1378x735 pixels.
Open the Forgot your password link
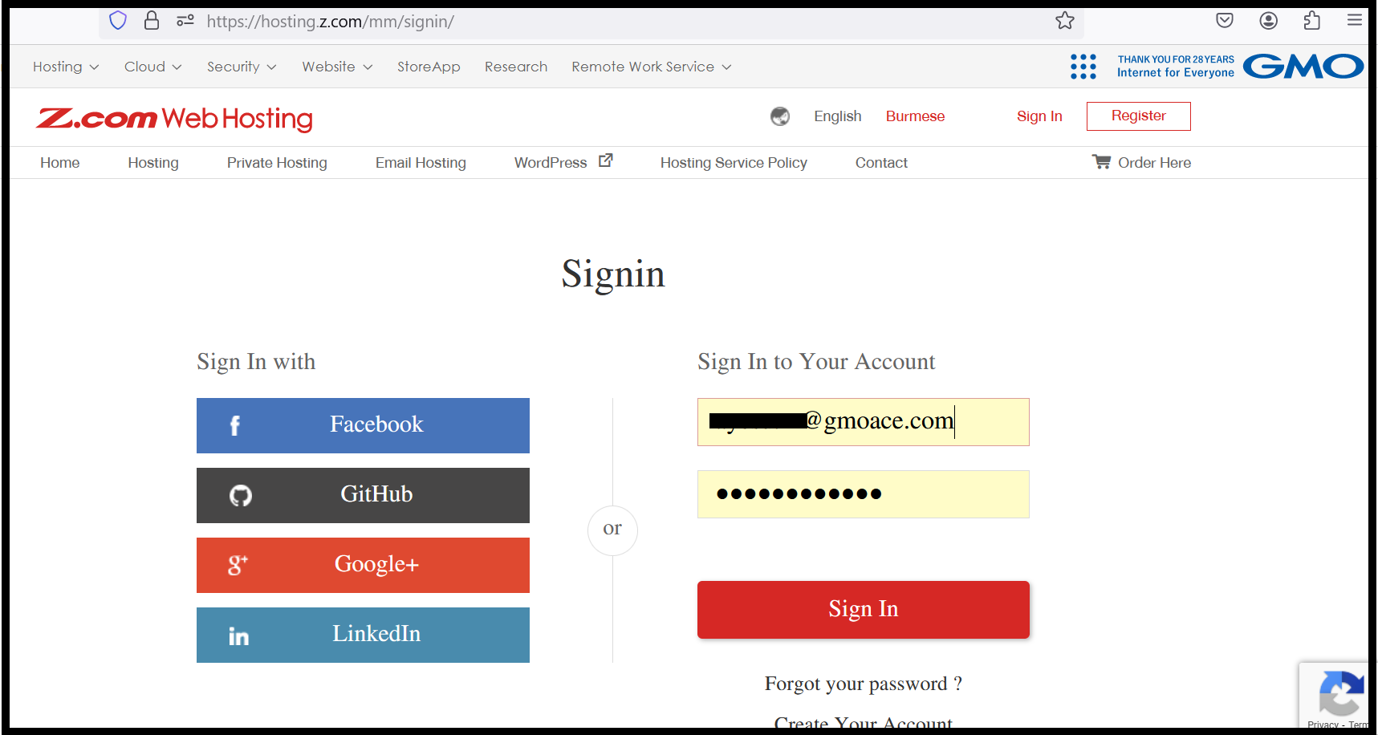pos(863,684)
